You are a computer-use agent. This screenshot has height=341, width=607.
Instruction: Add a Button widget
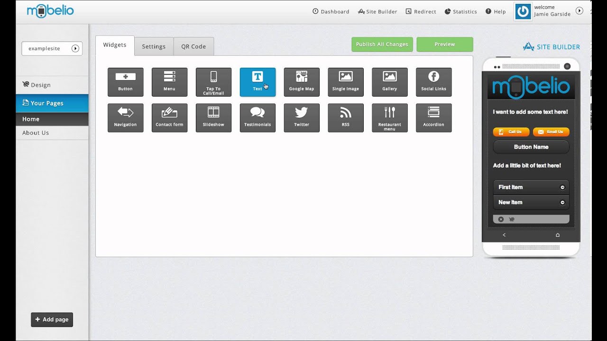pos(125,82)
